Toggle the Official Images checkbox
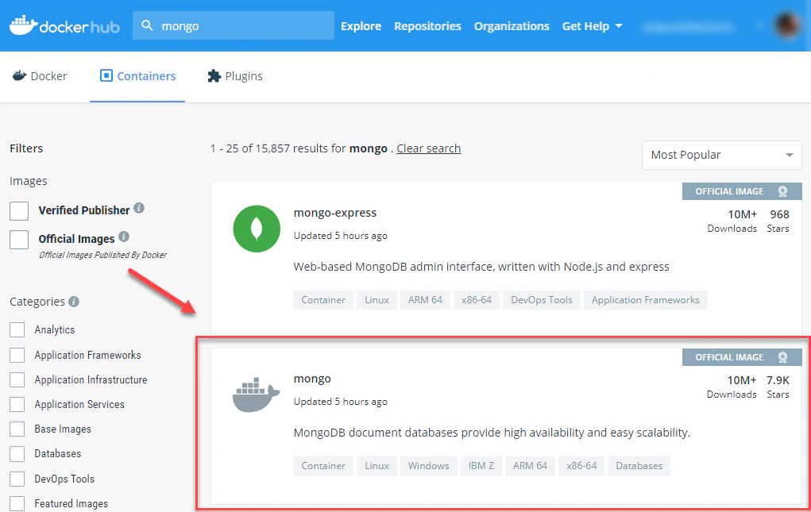Screen dimensions: 811x512 pos(19,239)
